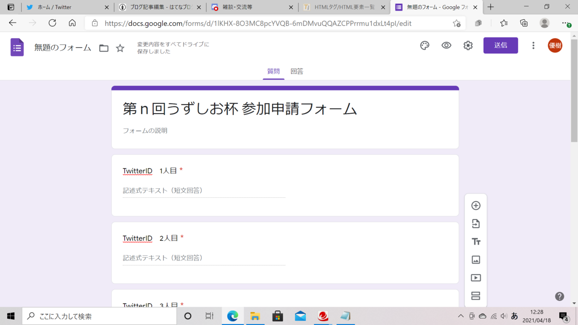Show hidden system tray icons
578x325 pixels.
(x=460, y=316)
